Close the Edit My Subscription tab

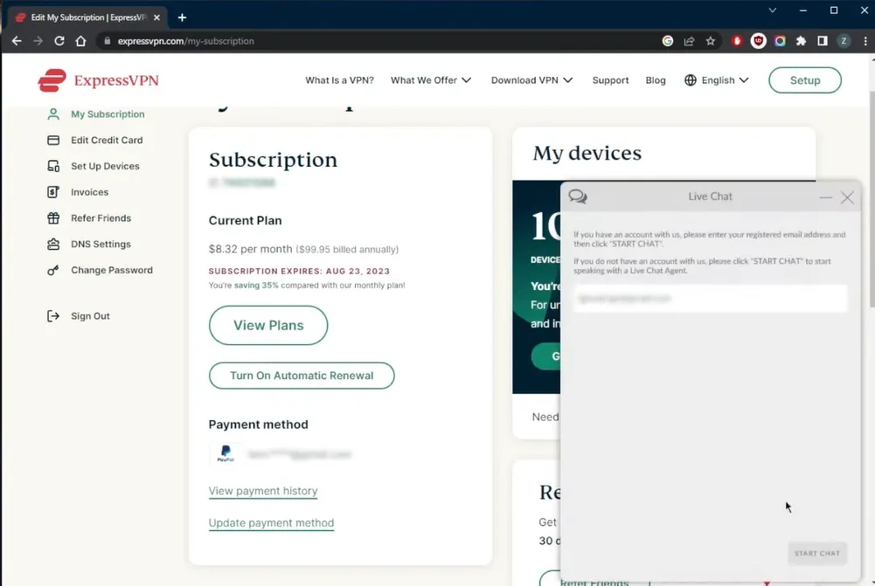coord(156,17)
